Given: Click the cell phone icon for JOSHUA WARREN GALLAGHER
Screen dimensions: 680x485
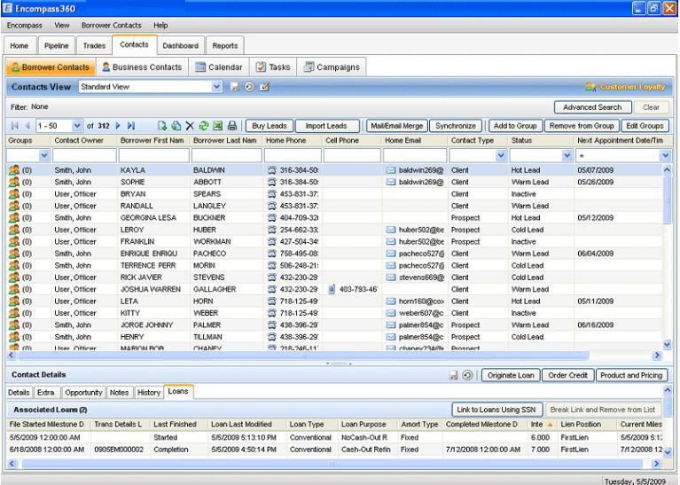Looking at the screenshot, I should click(332, 289).
